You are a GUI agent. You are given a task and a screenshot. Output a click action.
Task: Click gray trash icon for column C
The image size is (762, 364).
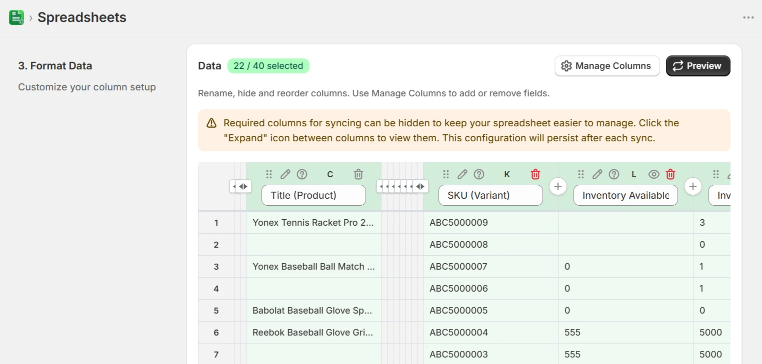(x=358, y=174)
